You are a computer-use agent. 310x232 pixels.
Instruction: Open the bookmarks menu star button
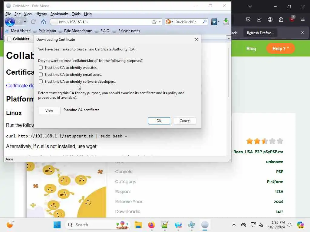214,22
